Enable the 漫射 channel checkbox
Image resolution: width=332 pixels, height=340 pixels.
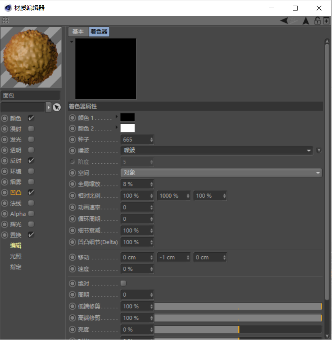(x=31, y=129)
